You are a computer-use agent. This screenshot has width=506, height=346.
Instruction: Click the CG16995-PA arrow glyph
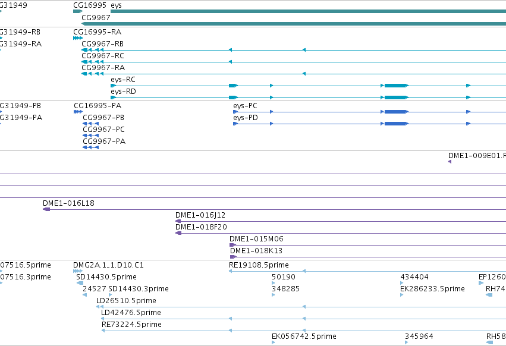(x=78, y=112)
